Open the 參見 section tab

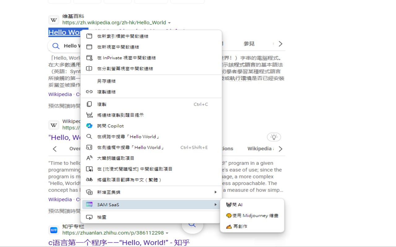click(x=249, y=44)
